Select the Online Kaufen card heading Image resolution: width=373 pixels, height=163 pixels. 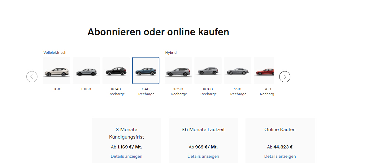click(280, 130)
